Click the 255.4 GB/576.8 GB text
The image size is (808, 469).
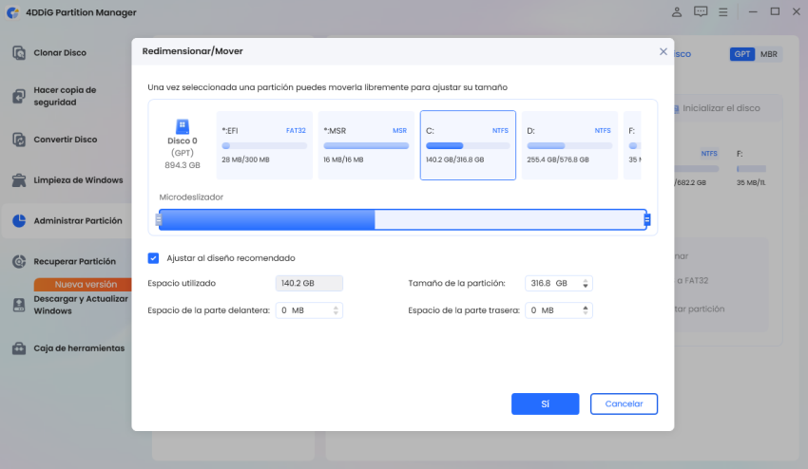click(558, 159)
